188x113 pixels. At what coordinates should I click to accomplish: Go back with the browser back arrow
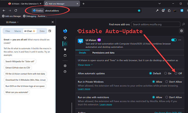4,11
